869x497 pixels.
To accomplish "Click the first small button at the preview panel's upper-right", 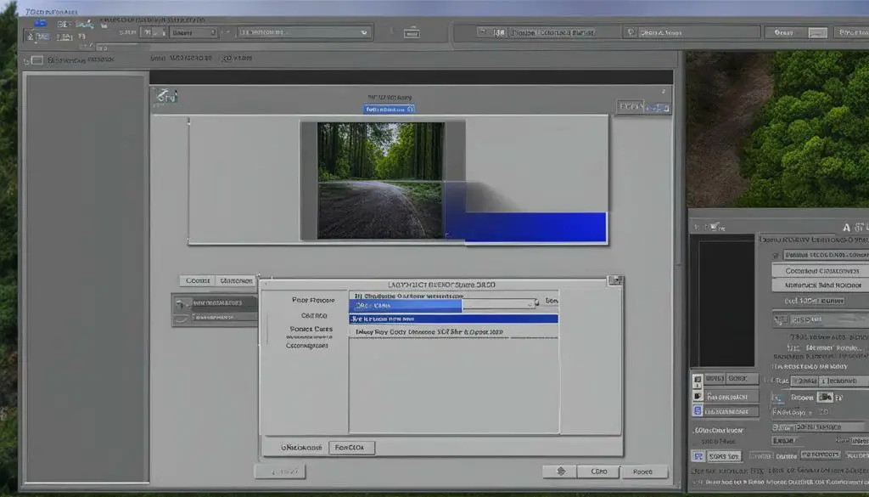I will [x=631, y=106].
